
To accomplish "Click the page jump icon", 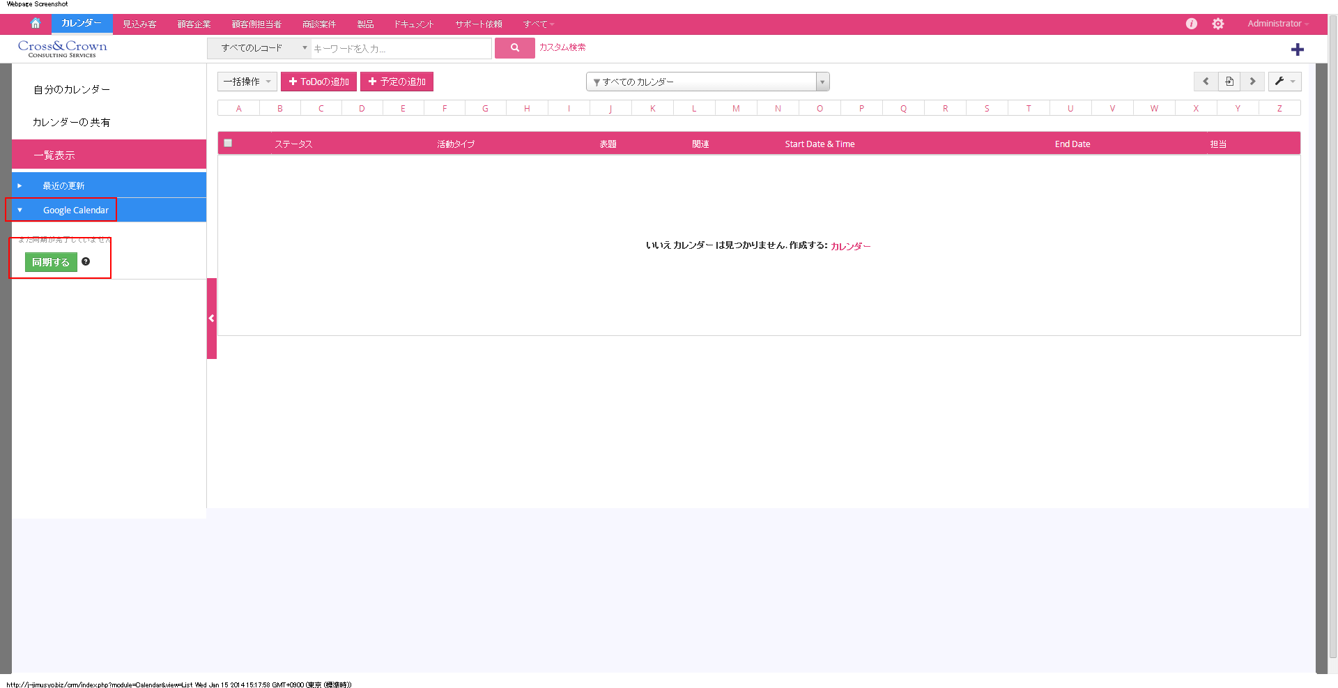I will click(x=1229, y=82).
